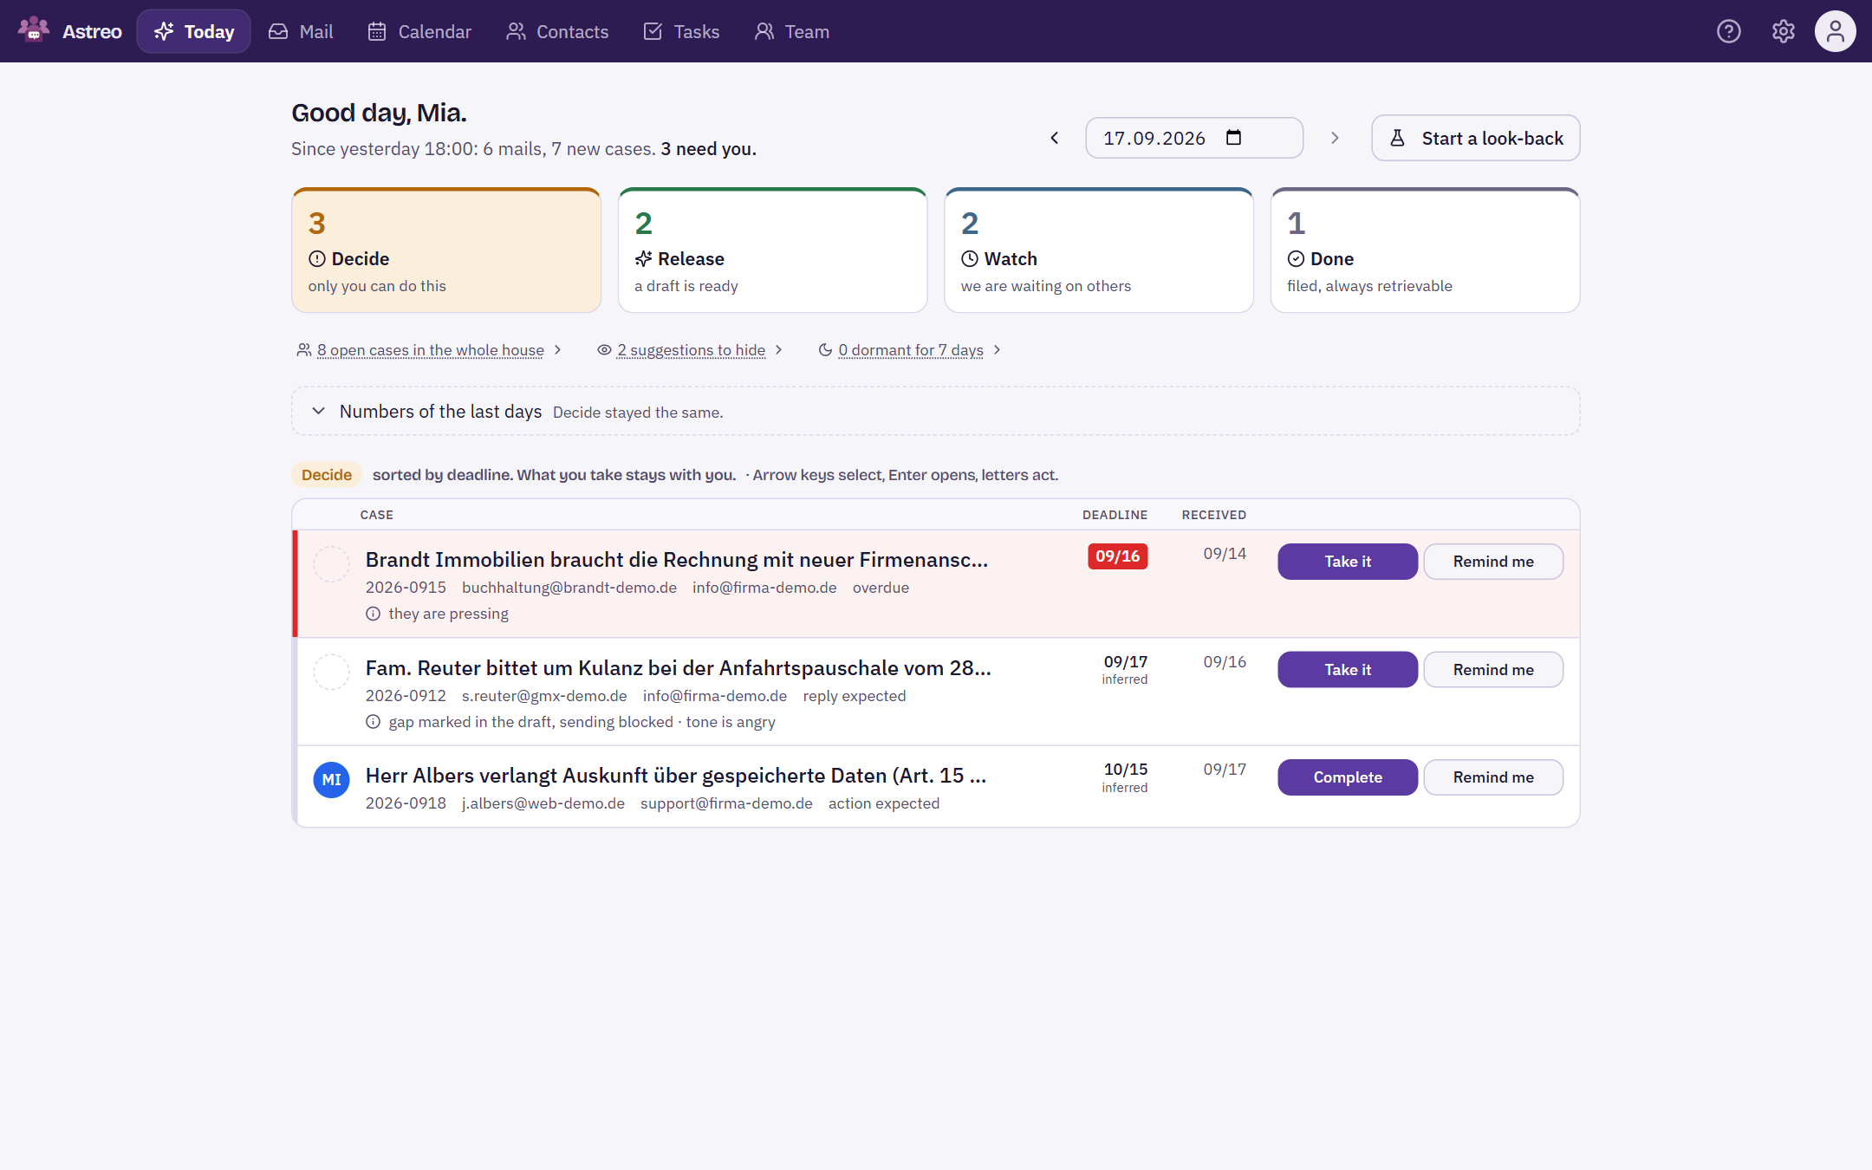Image resolution: width=1872 pixels, height=1170 pixels.
Task: Show the 2 suggestions to hide
Action: point(691,350)
